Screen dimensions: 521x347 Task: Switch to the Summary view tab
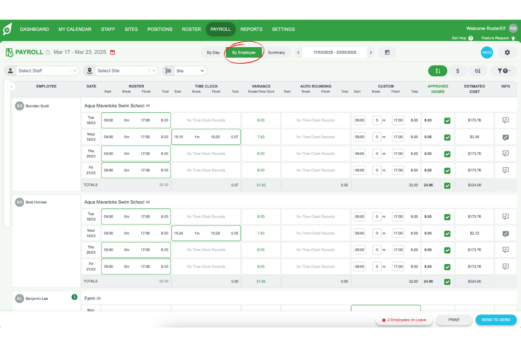point(277,52)
